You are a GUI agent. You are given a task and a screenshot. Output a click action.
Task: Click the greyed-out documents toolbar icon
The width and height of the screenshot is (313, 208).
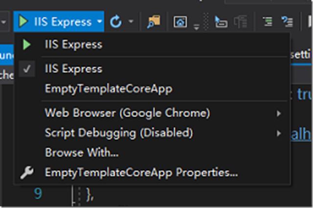[x=241, y=22]
